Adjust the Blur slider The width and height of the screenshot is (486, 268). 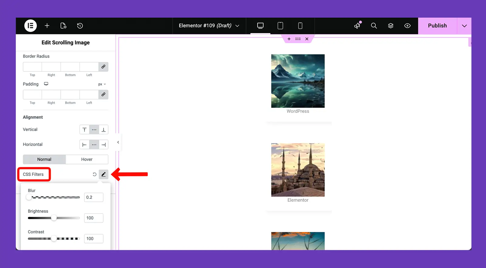point(54,197)
